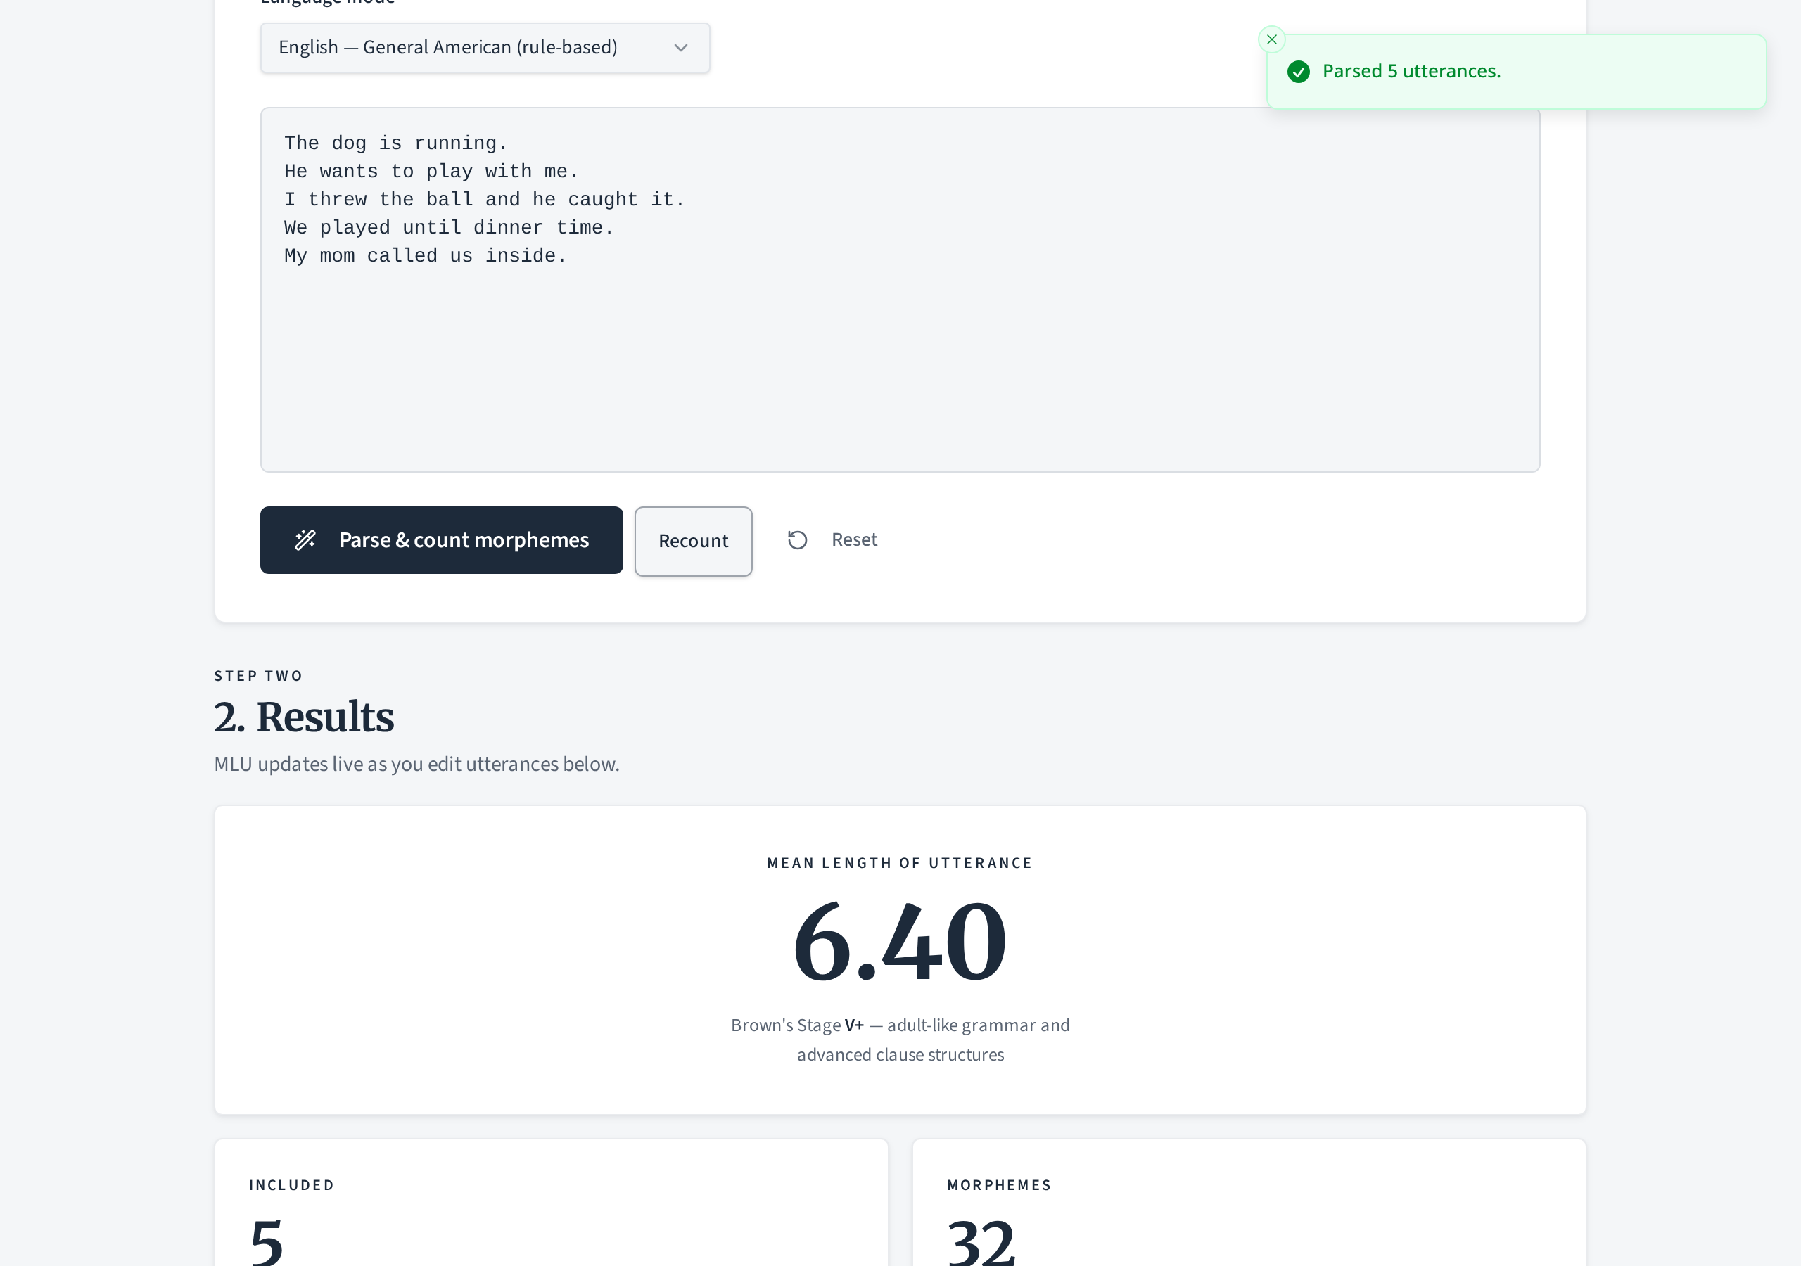
Task: Click the 'Parsed 5 utterances.' notification text
Action: [x=1411, y=71]
